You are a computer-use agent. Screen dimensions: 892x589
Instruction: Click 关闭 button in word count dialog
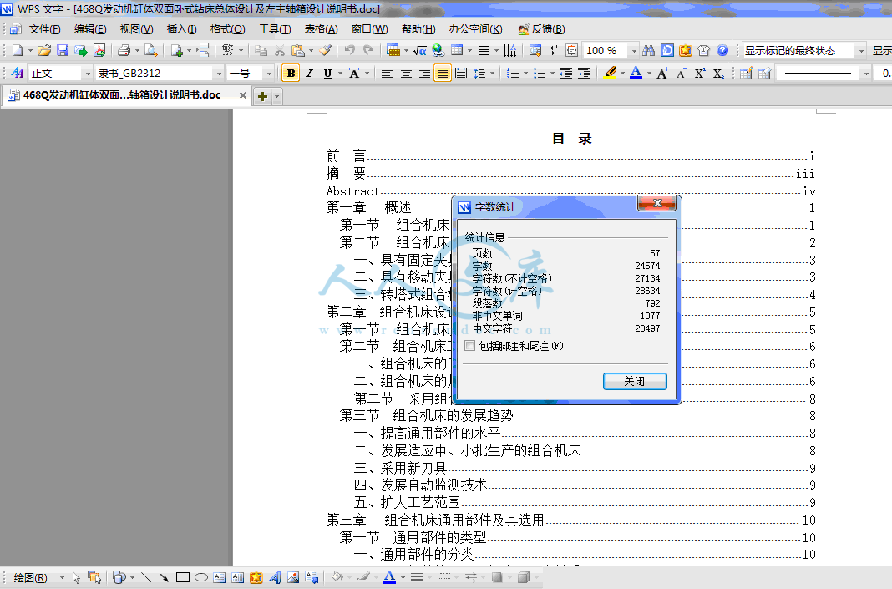click(635, 381)
